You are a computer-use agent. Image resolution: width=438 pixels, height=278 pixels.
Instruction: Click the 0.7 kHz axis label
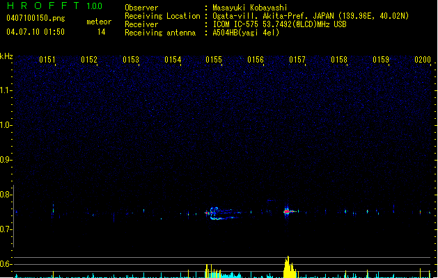click(6, 229)
